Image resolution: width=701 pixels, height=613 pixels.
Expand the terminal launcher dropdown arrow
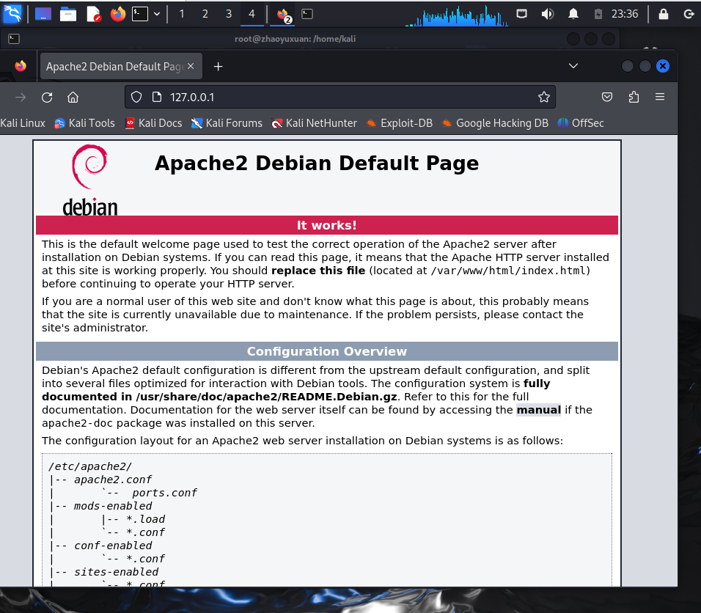pyautogui.click(x=156, y=14)
